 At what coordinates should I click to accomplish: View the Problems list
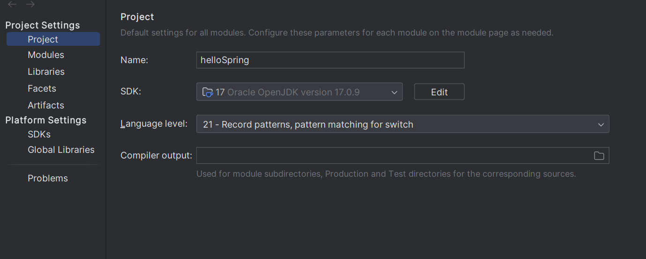[x=48, y=178]
